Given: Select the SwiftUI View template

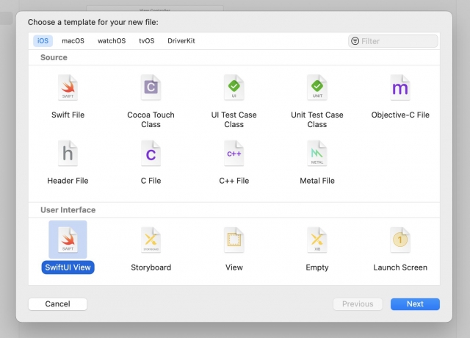Looking at the screenshot, I should click(68, 241).
